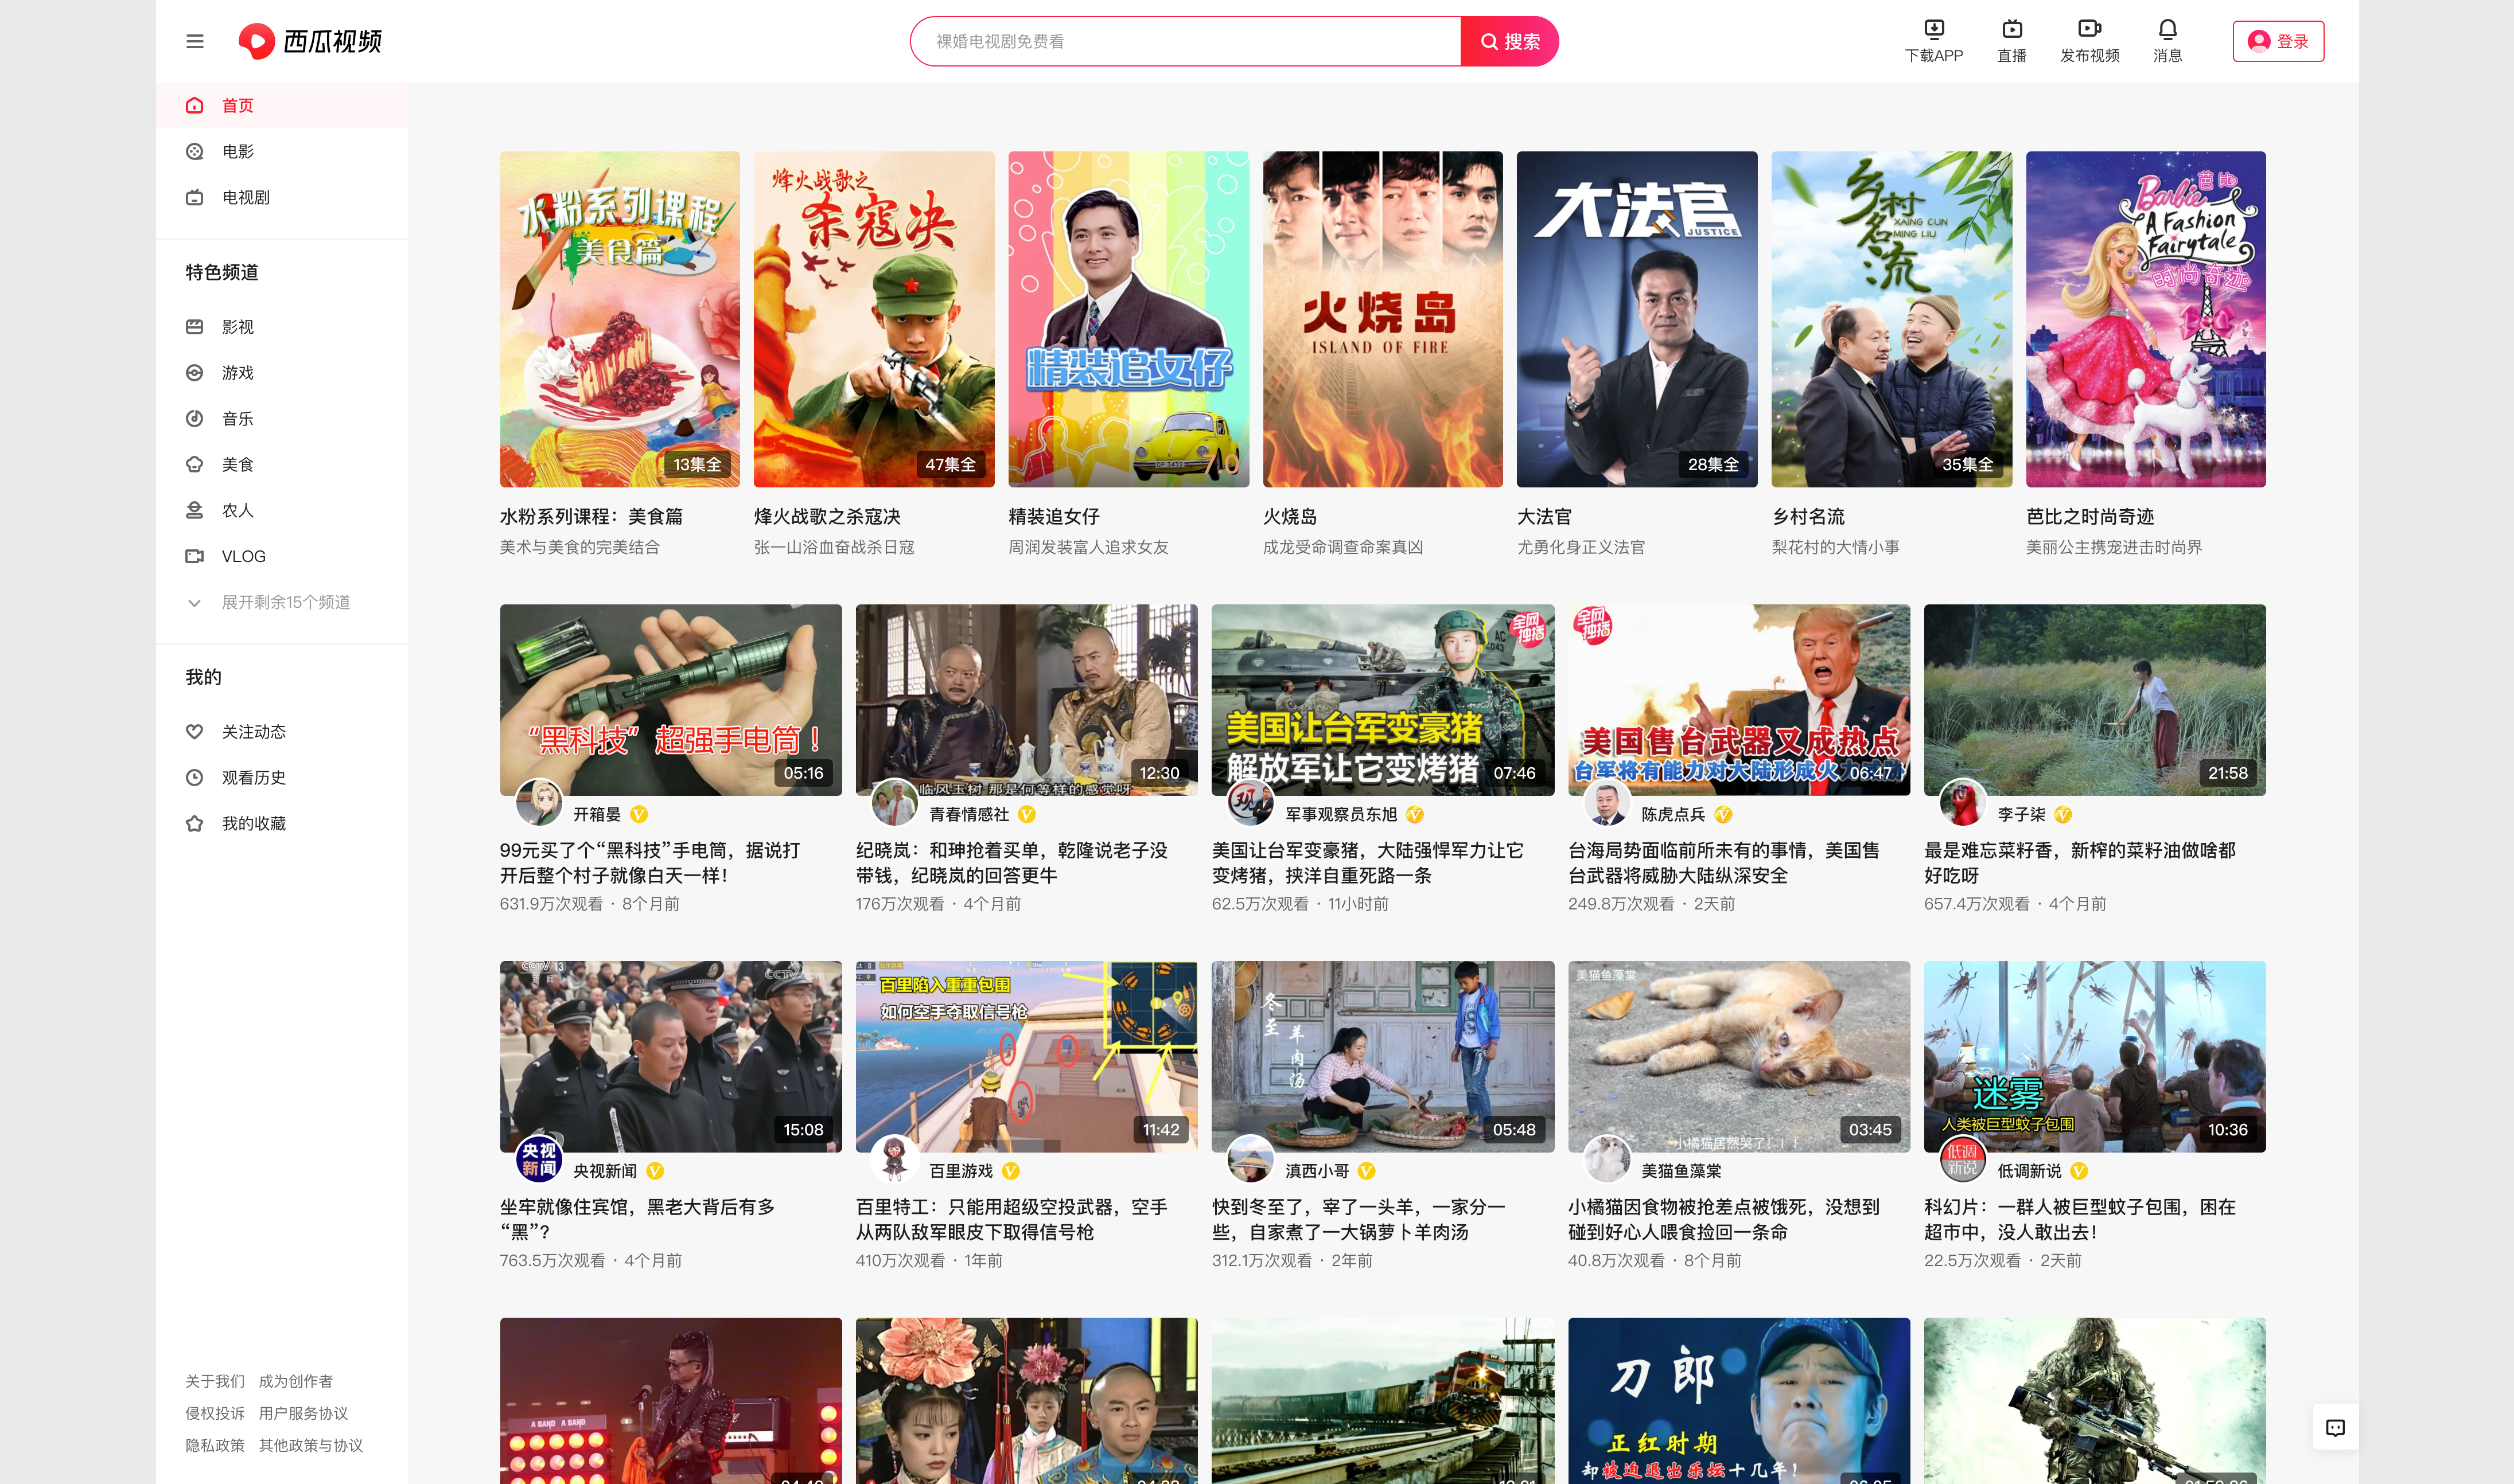This screenshot has width=2514, height=1484.
Task: Select the 首页 home menu item
Action: (237, 106)
